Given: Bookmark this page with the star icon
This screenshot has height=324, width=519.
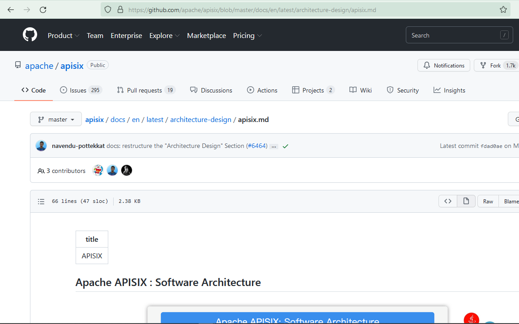Looking at the screenshot, I should [x=503, y=9].
